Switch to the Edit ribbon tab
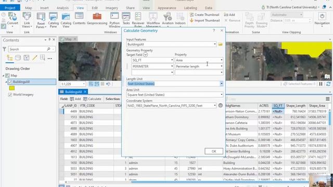The height and width of the screenshot is (187, 333). [95, 8]
